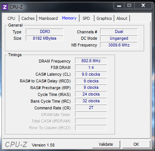
Task: Click the Validate button
Action: [106, 144]
